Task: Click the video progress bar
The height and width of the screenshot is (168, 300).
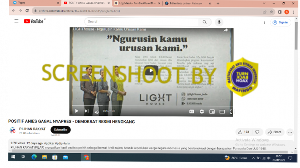Action: click(151, 105)
